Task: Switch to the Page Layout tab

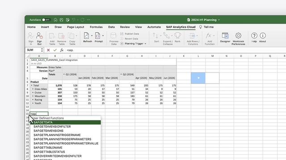Action: 76,27
